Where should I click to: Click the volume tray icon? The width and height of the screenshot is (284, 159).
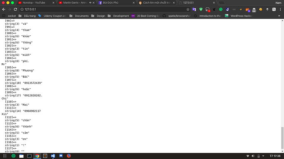tap(253, 156)
